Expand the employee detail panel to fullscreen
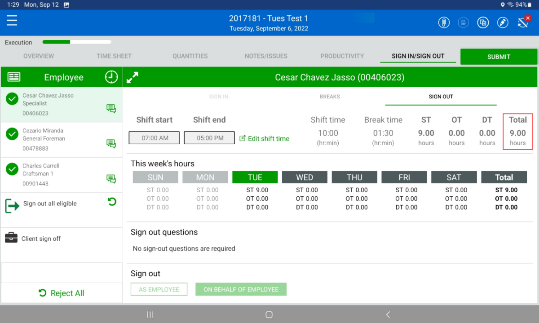The height and width of the screenshot is (323, 539). pyautogui.click(x=133, y=77)
